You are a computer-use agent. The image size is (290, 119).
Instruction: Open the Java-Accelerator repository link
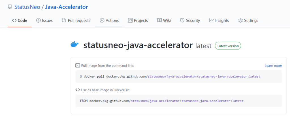point(66,7)
